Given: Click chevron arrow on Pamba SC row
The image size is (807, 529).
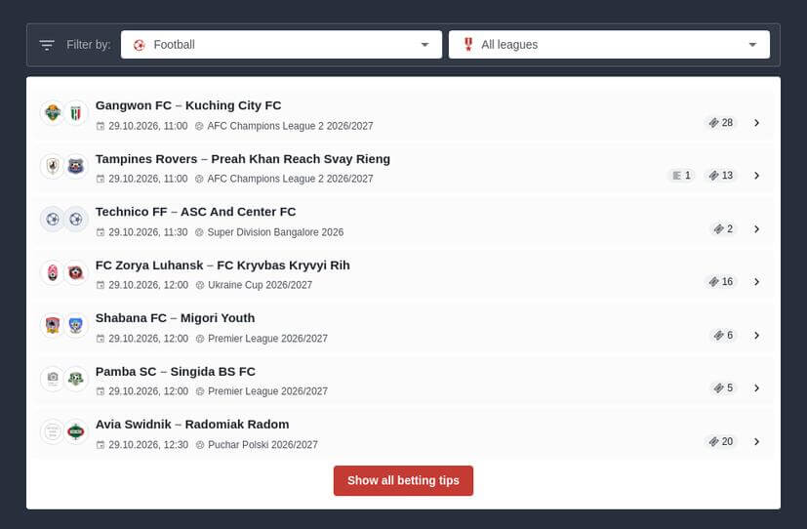Looking at the screenshot, I should (756, 388).
